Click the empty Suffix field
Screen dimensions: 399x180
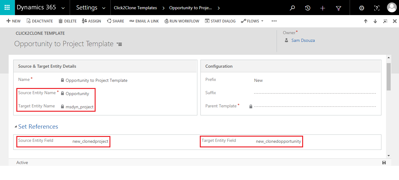[315, 93]
